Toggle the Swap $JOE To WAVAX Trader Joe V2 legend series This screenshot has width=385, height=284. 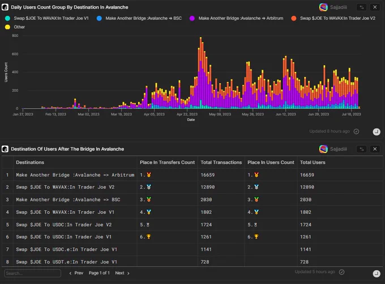click(333, 18)
